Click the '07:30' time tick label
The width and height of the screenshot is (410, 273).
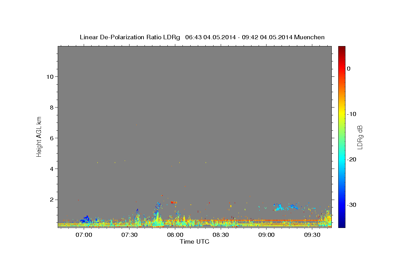pyautogui.click(x=129, y=235)
